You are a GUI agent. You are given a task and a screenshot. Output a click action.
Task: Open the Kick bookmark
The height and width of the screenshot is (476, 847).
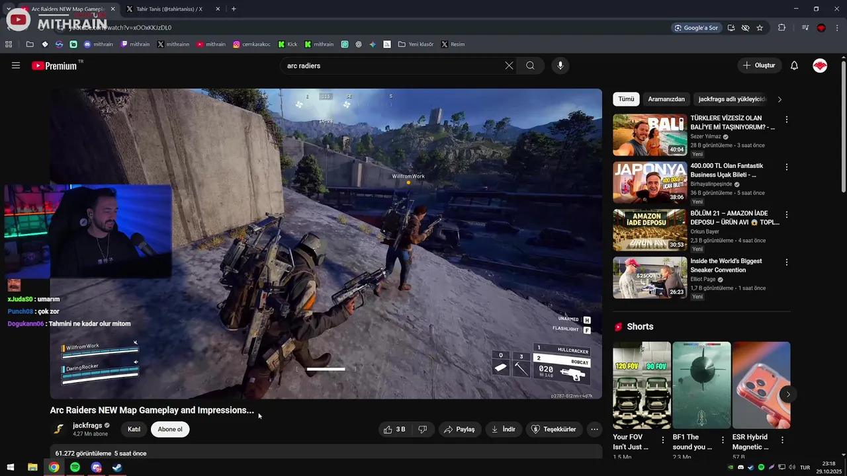(x=287, y=44)
